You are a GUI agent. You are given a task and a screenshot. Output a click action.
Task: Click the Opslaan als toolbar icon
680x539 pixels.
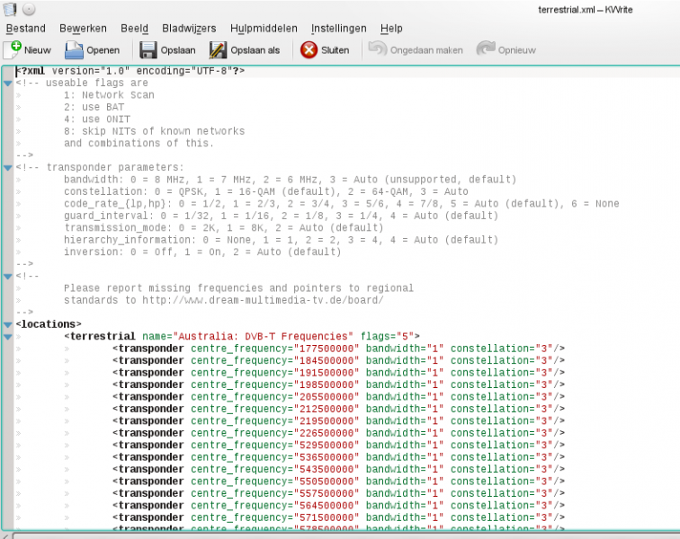pyautogui.click(x=219, y=50)
